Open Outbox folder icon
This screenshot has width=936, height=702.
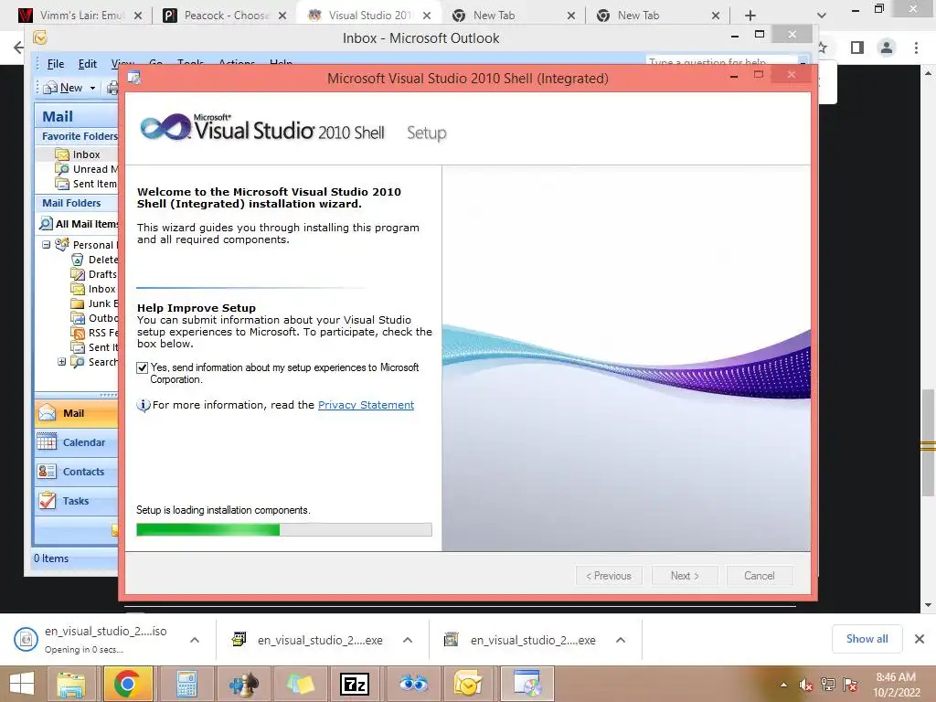[x=77, y=318]
